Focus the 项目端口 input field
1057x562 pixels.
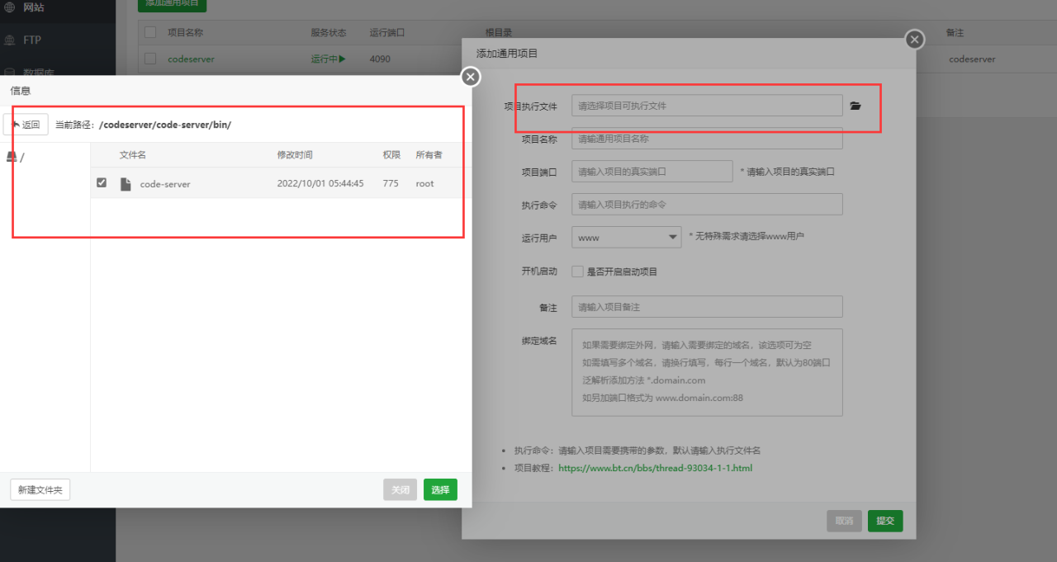650,171
